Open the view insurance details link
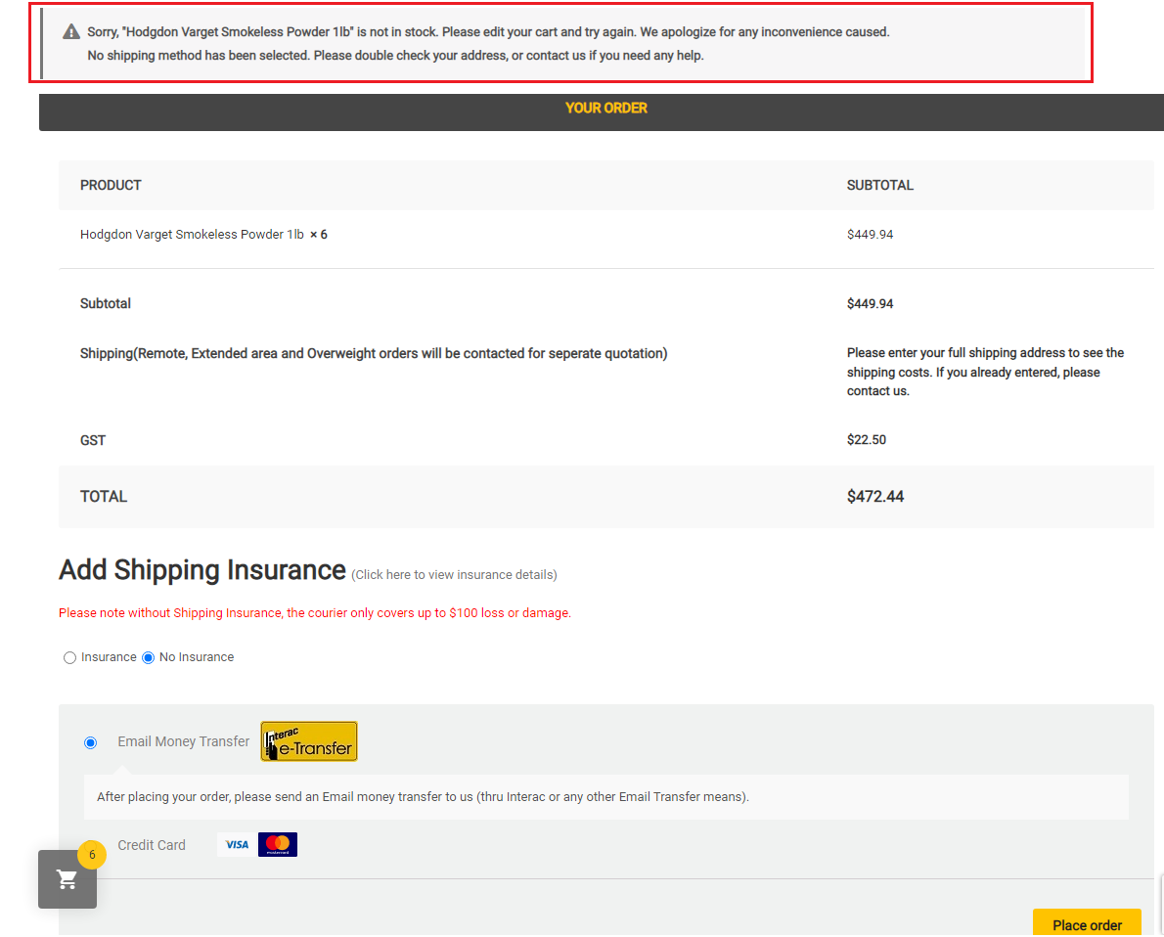 (x=454, y=575)
